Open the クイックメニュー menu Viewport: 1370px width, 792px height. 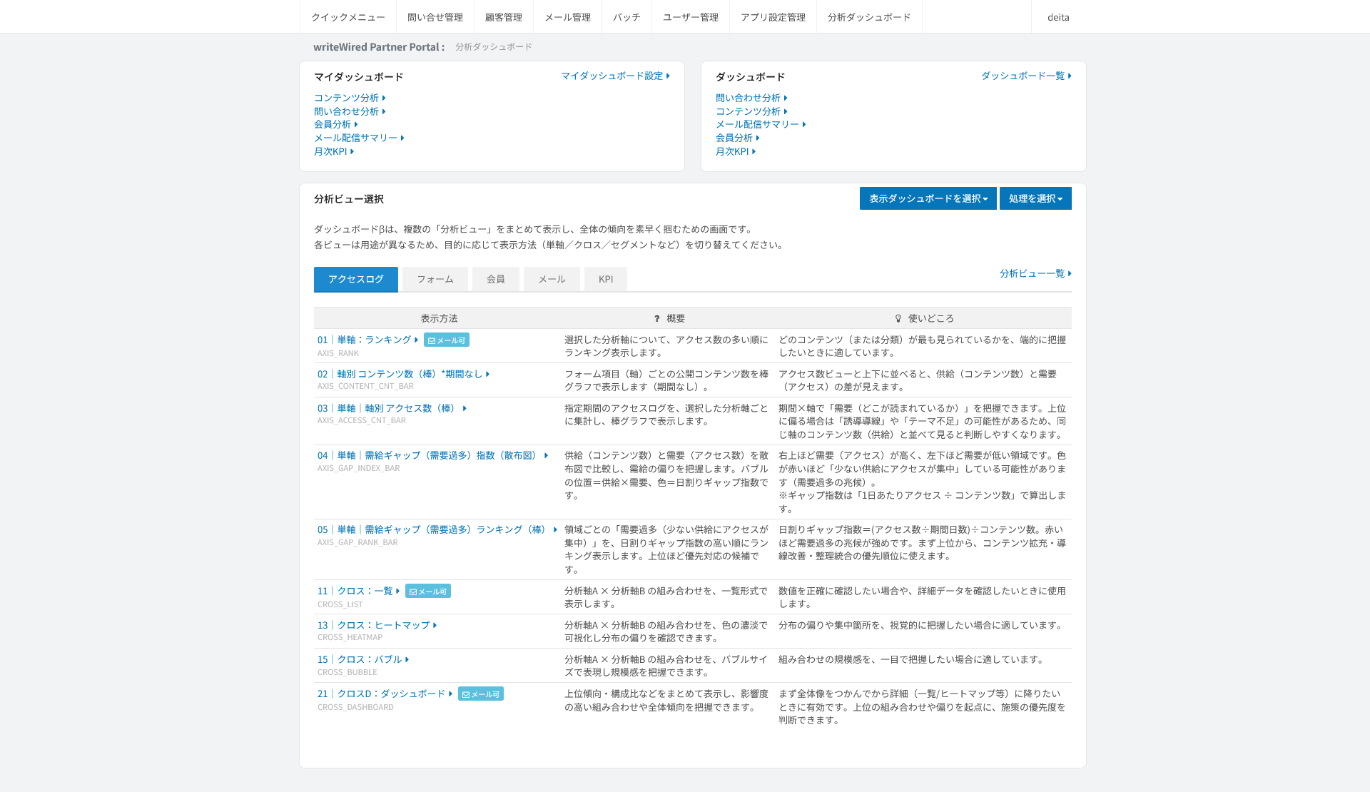pos(347,17)
